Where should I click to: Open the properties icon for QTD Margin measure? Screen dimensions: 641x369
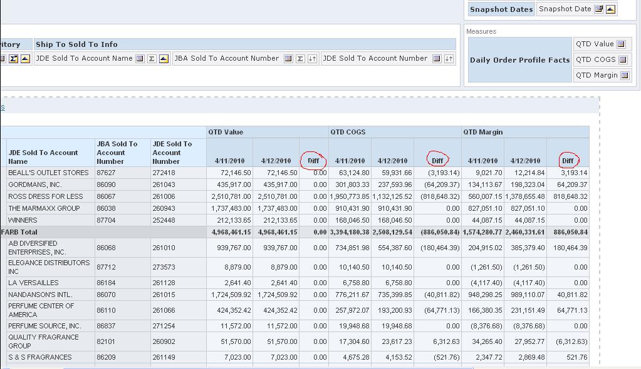click(625, 75)
